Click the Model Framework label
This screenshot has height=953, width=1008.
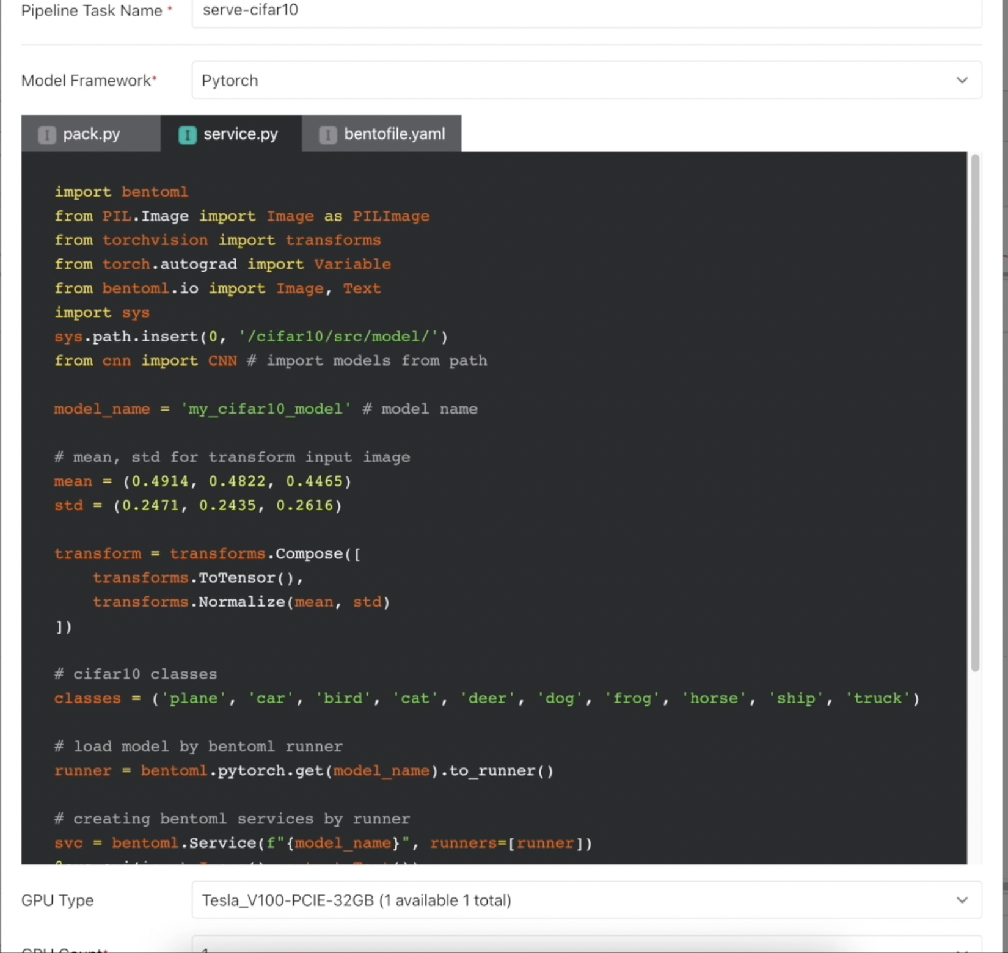(89, 81)
